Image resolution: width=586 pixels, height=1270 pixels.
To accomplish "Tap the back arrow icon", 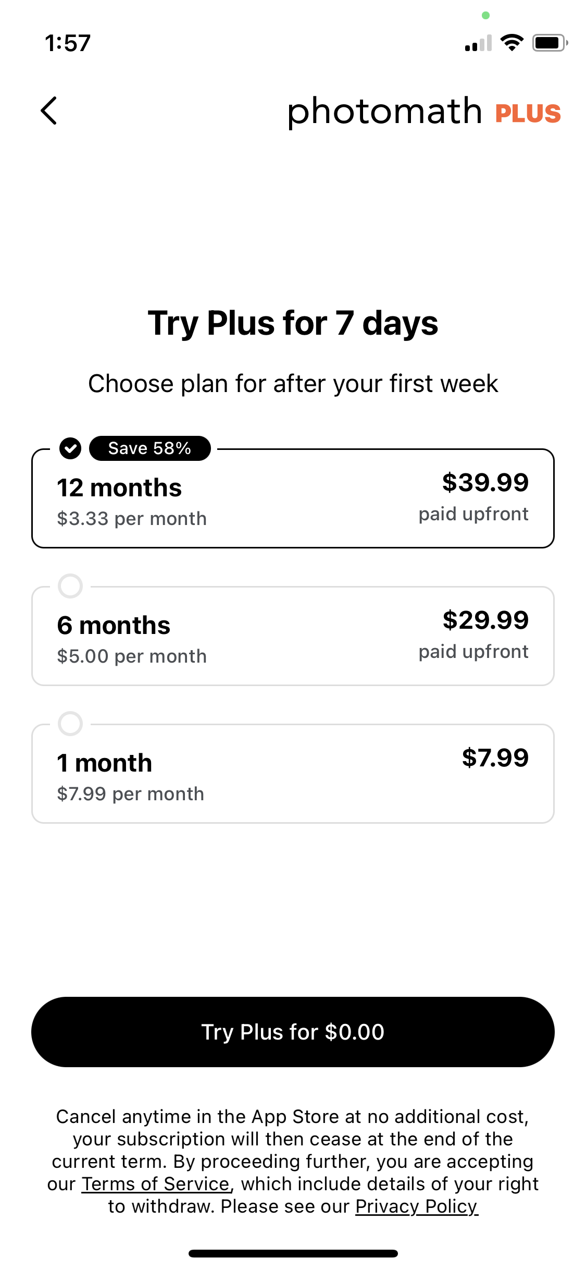I will click(x=49, y=111).
